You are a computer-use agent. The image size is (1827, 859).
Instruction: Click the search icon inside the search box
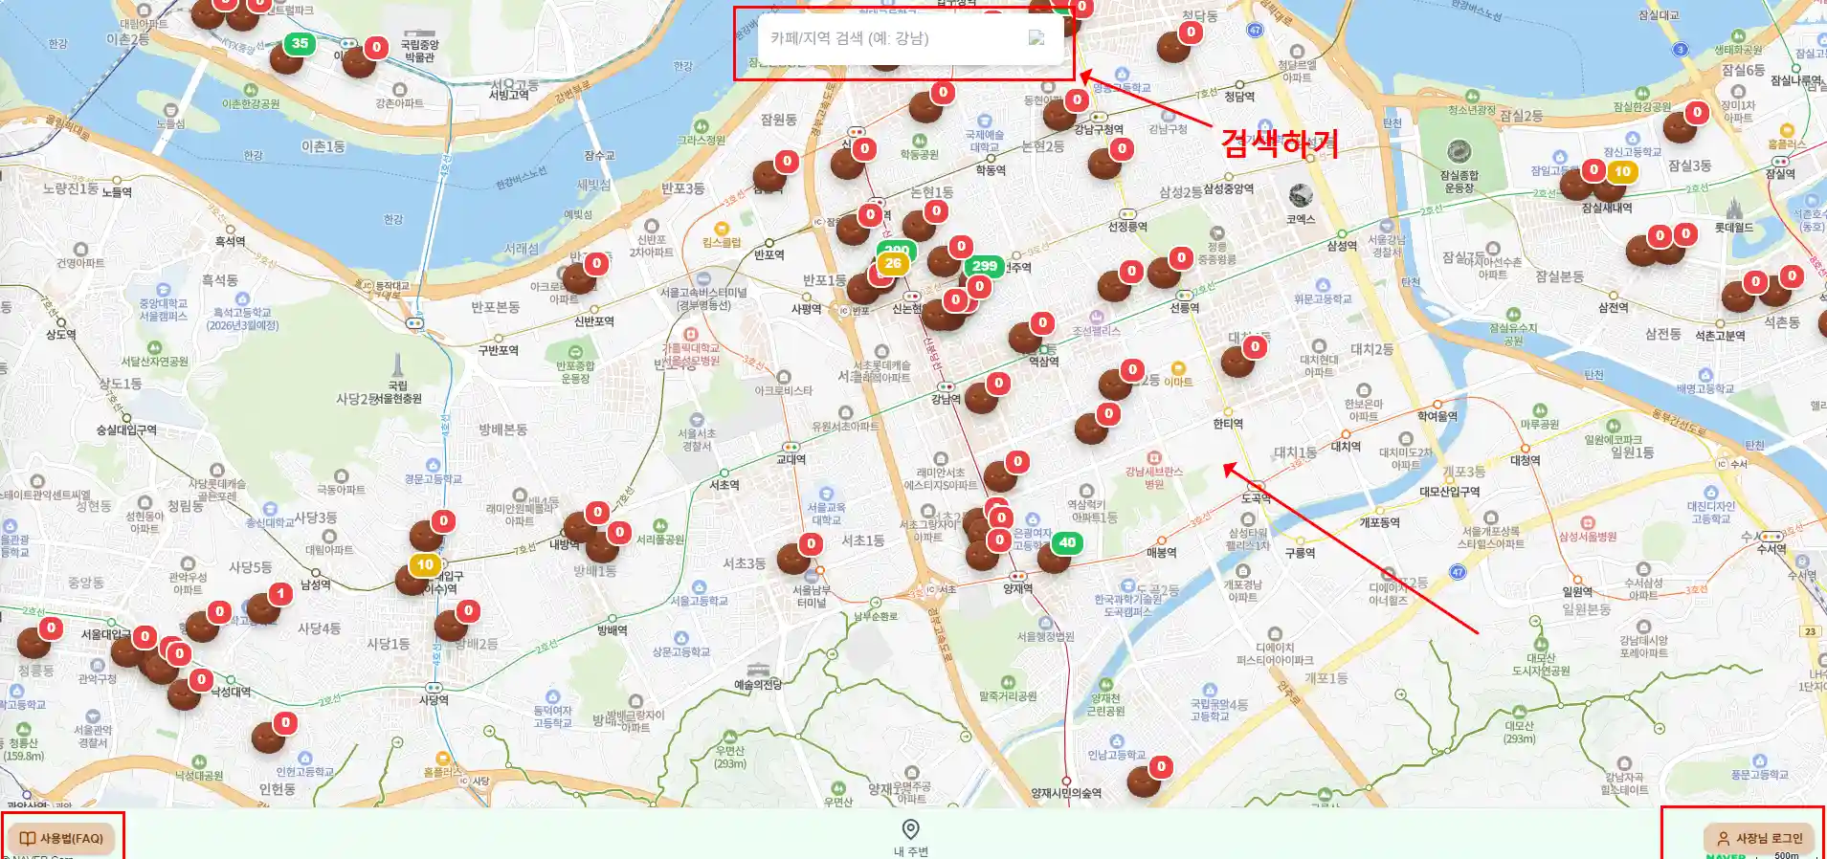coord(1036,38)
